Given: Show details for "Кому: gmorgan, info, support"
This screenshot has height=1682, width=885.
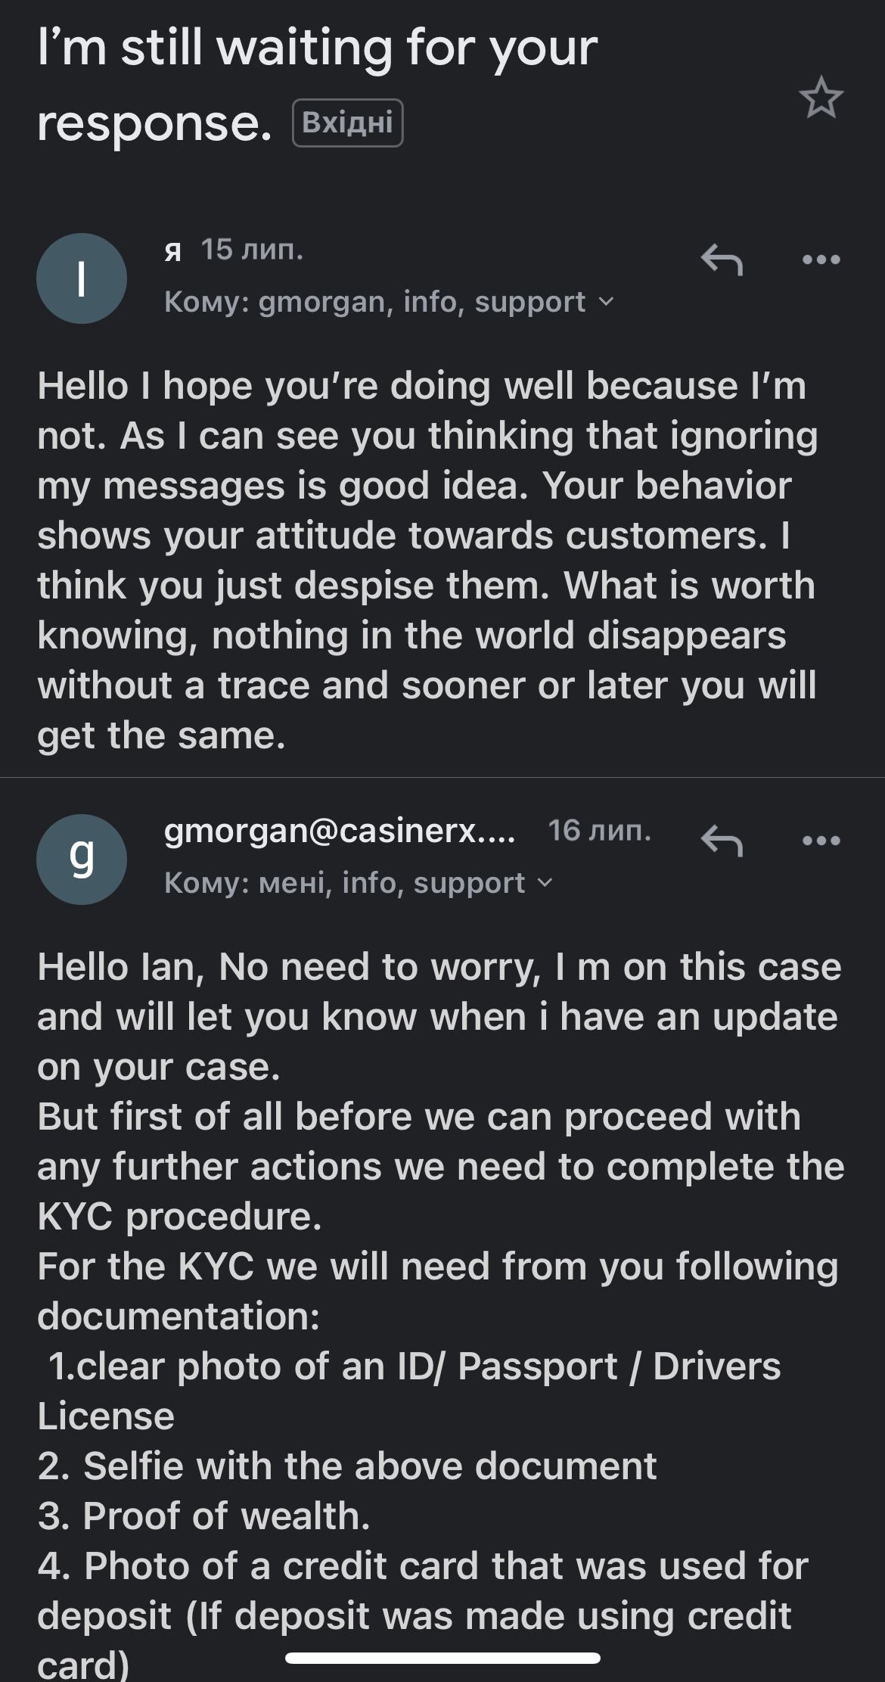Looking at the screenshot, I should click(374, 303).
